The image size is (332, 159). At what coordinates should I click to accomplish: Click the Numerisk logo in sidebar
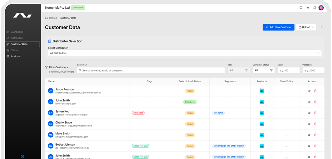[x=22, y=16]
